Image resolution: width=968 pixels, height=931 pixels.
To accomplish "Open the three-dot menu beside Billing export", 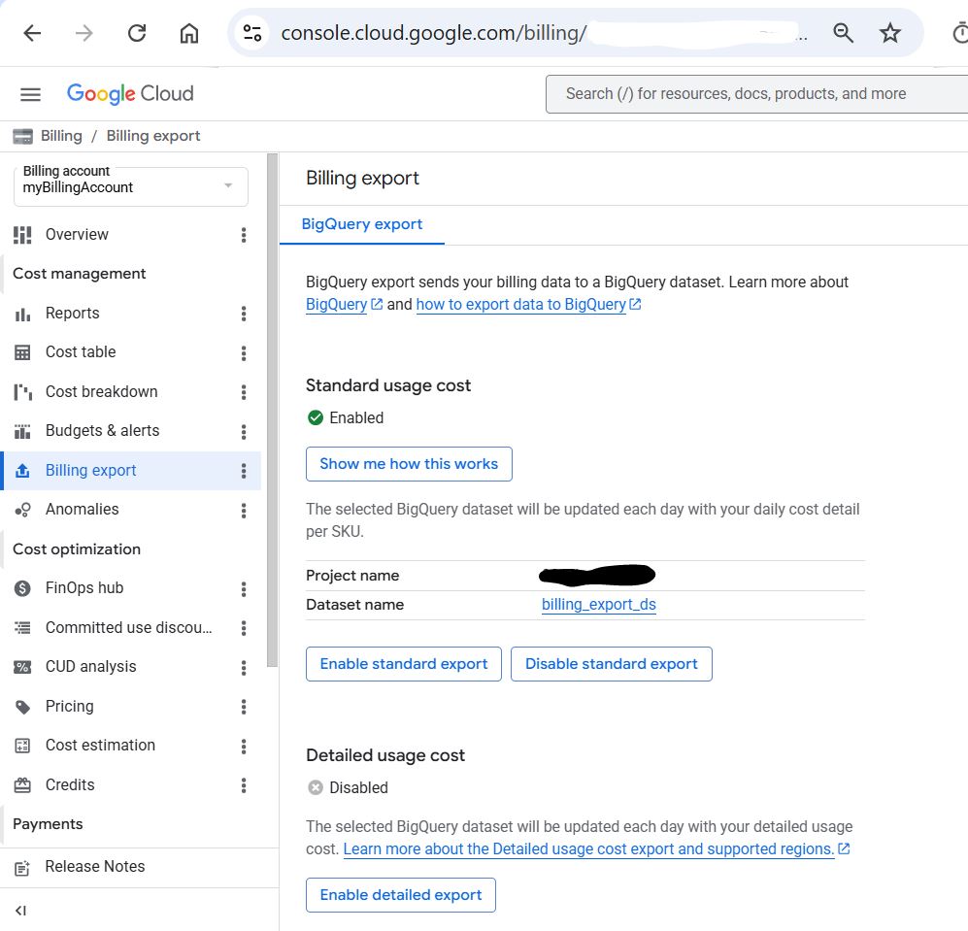I will [244, 471].
